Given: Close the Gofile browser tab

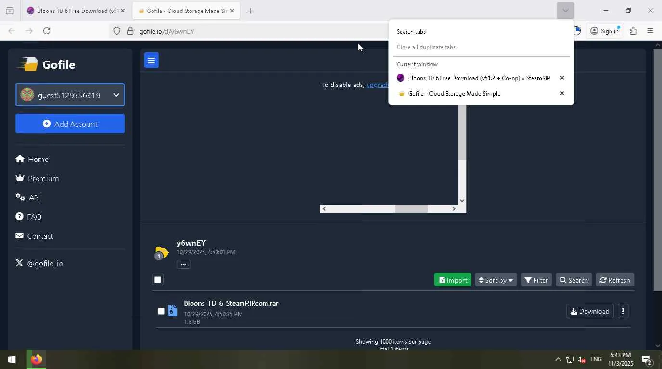Looking at the screenshot, I should (232, 11).
